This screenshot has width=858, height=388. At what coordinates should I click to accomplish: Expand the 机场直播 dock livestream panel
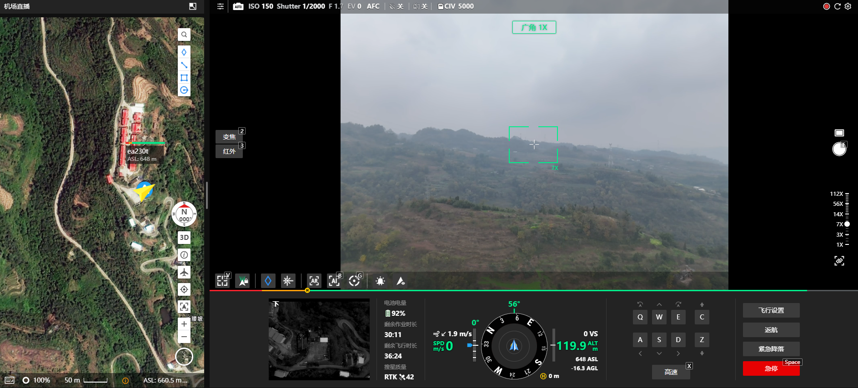coord(193,6)
